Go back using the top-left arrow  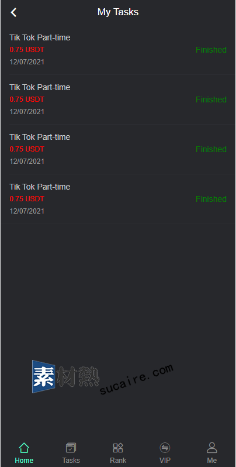tap(13, 12)
